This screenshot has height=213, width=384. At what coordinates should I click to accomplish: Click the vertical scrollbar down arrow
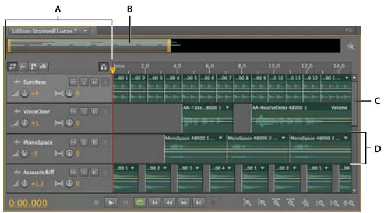[x=354, y=190]
